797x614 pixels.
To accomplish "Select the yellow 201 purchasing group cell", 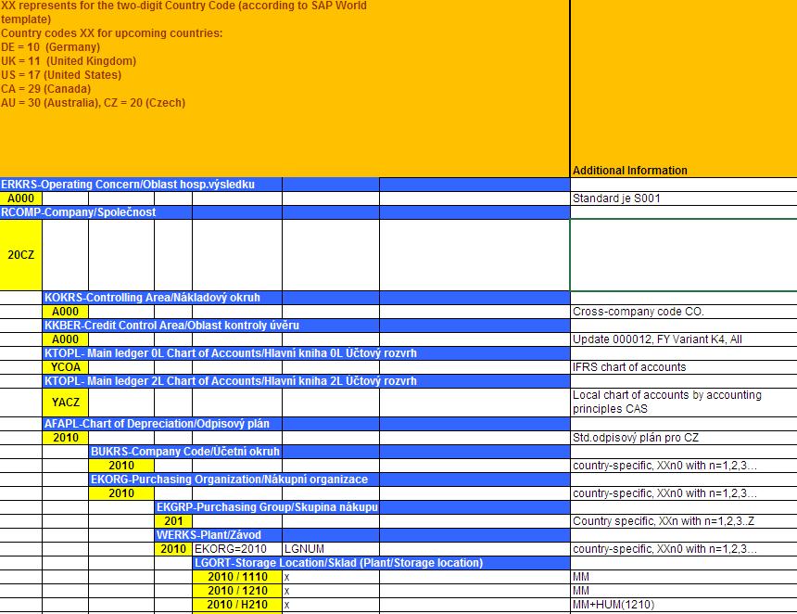I will coord(173,521).
